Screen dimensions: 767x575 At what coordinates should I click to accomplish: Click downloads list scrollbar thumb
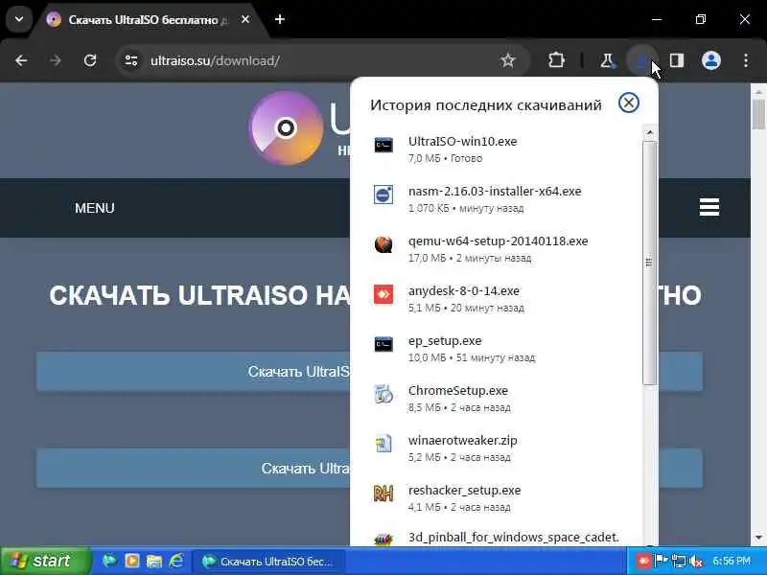(x=650, y=263)
